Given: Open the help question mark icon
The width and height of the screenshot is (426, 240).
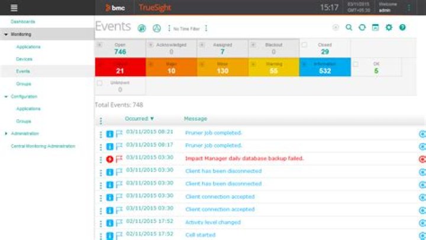Looking at the screenshot, I should point(402,27).
